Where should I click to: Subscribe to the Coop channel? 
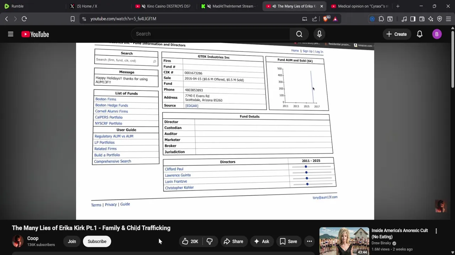pyautogui.click(x=97, y=242)
